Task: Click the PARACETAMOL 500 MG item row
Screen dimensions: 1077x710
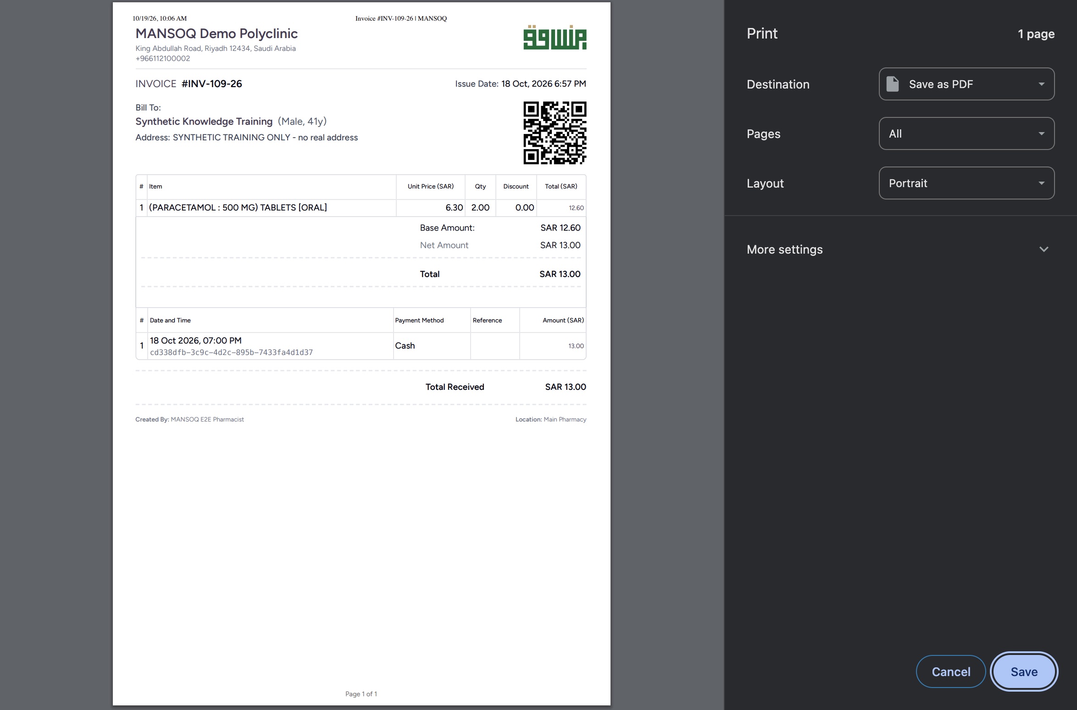Action: 361,208
